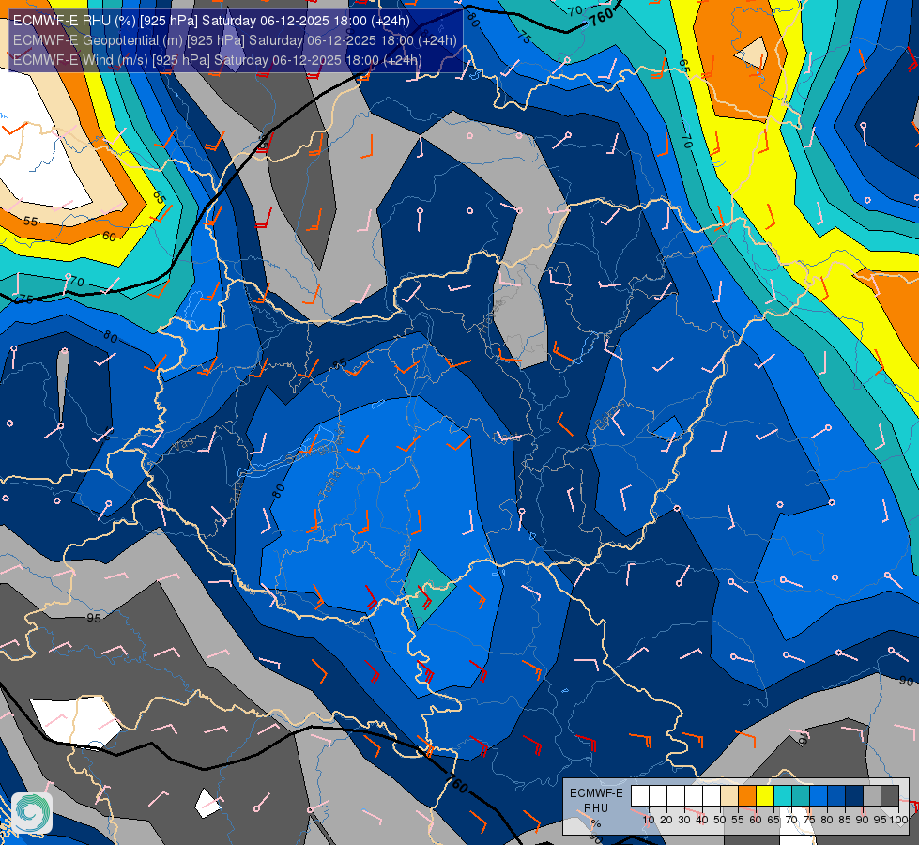Screen dimensions: 919x845
Task: Click the 760 geopotential label at map top
Action: (601, 16)
